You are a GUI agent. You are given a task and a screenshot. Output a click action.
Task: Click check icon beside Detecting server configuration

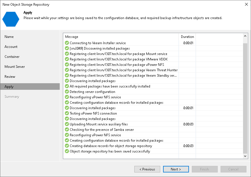click(x=67, y=91)
